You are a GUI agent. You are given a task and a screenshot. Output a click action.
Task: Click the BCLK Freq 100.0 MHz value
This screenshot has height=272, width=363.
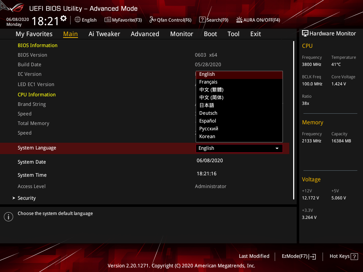tap(312, 84)
